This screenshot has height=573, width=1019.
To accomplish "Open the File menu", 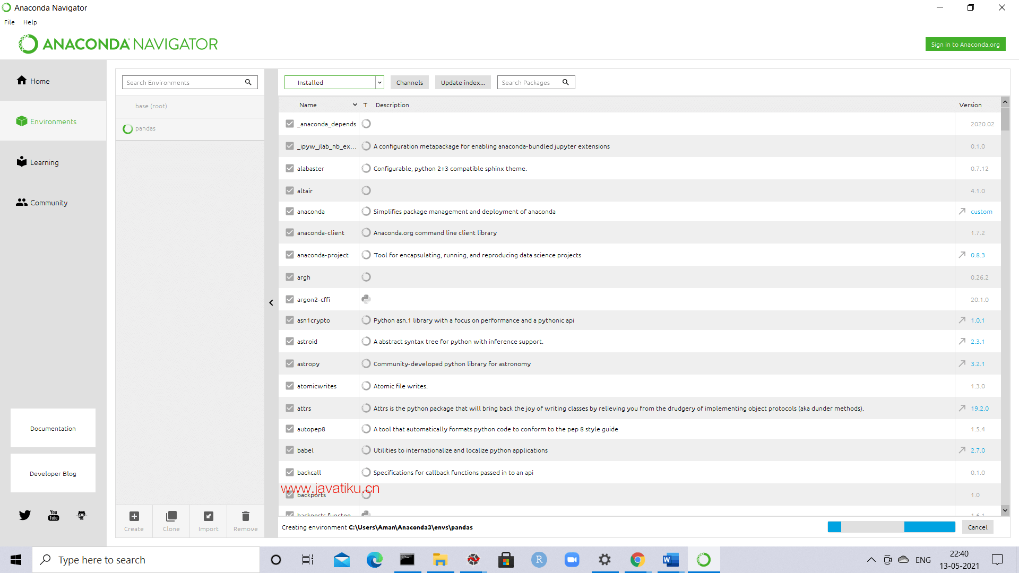I will [10, 22].
